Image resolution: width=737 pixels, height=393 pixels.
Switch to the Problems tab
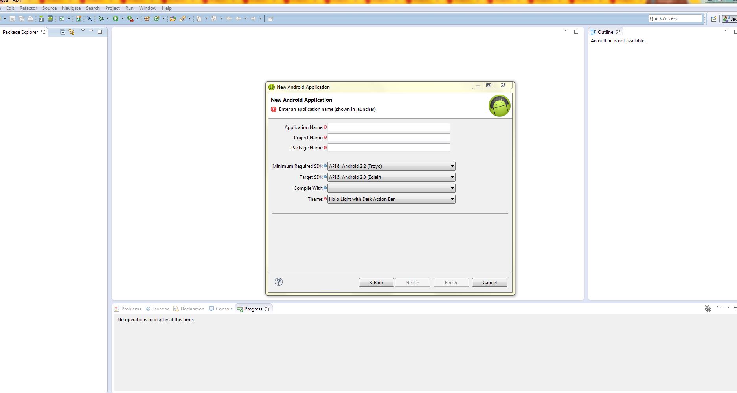pos(127,309)
